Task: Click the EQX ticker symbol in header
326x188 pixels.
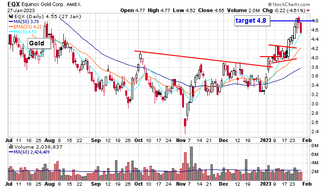Action: coord(14,4)
